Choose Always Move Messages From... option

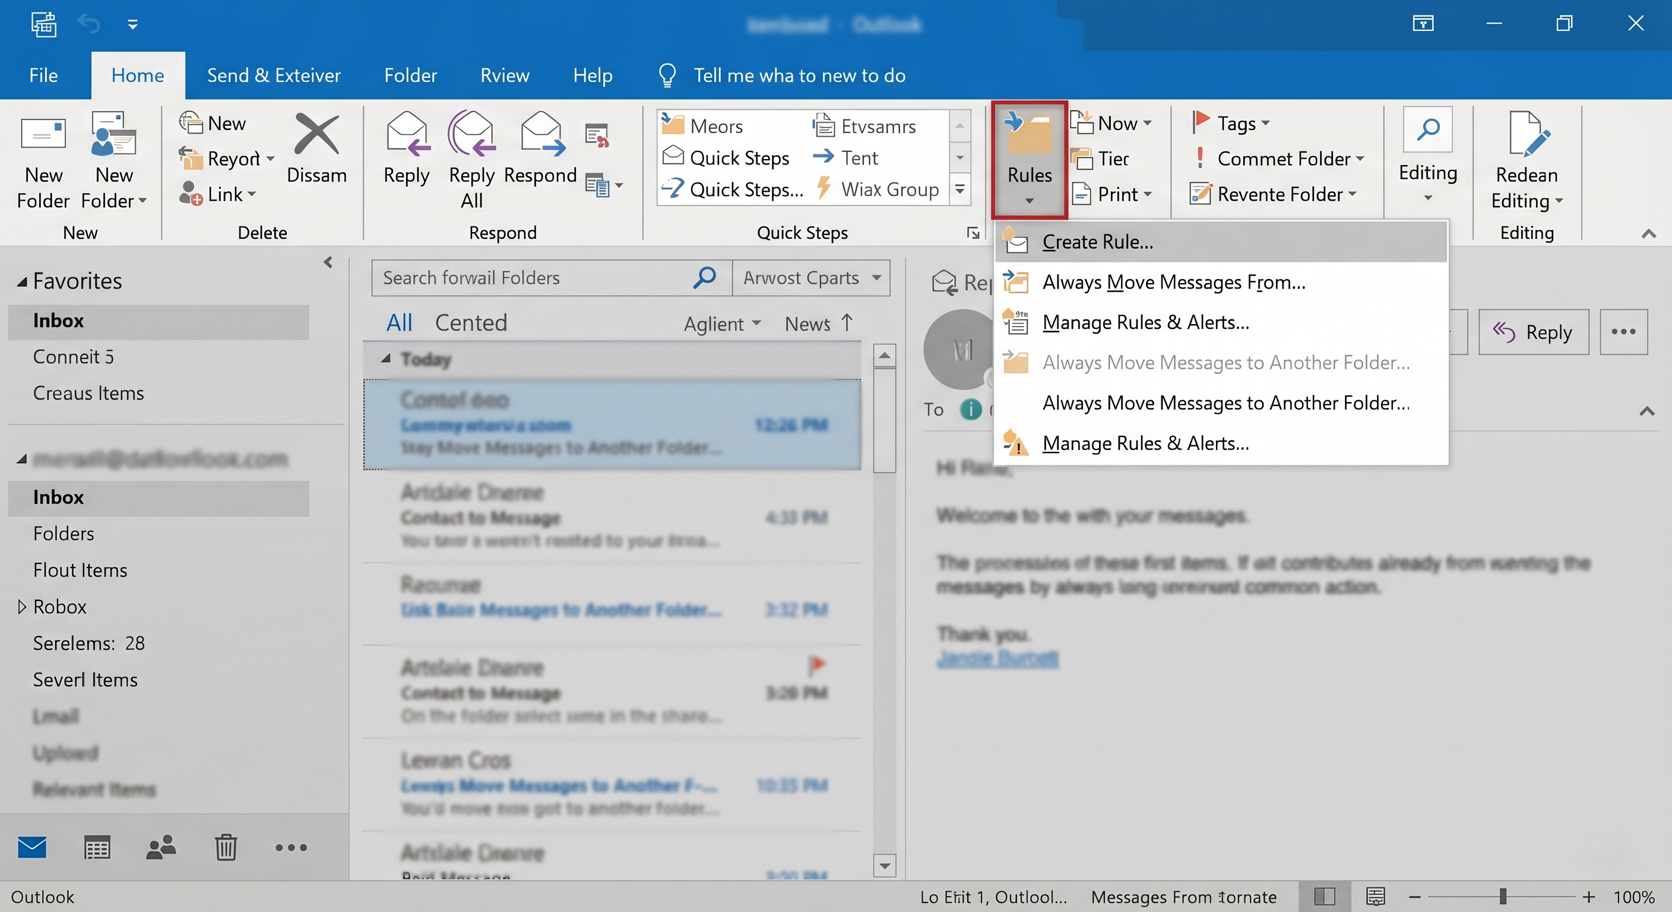(x=1221, y=281)
